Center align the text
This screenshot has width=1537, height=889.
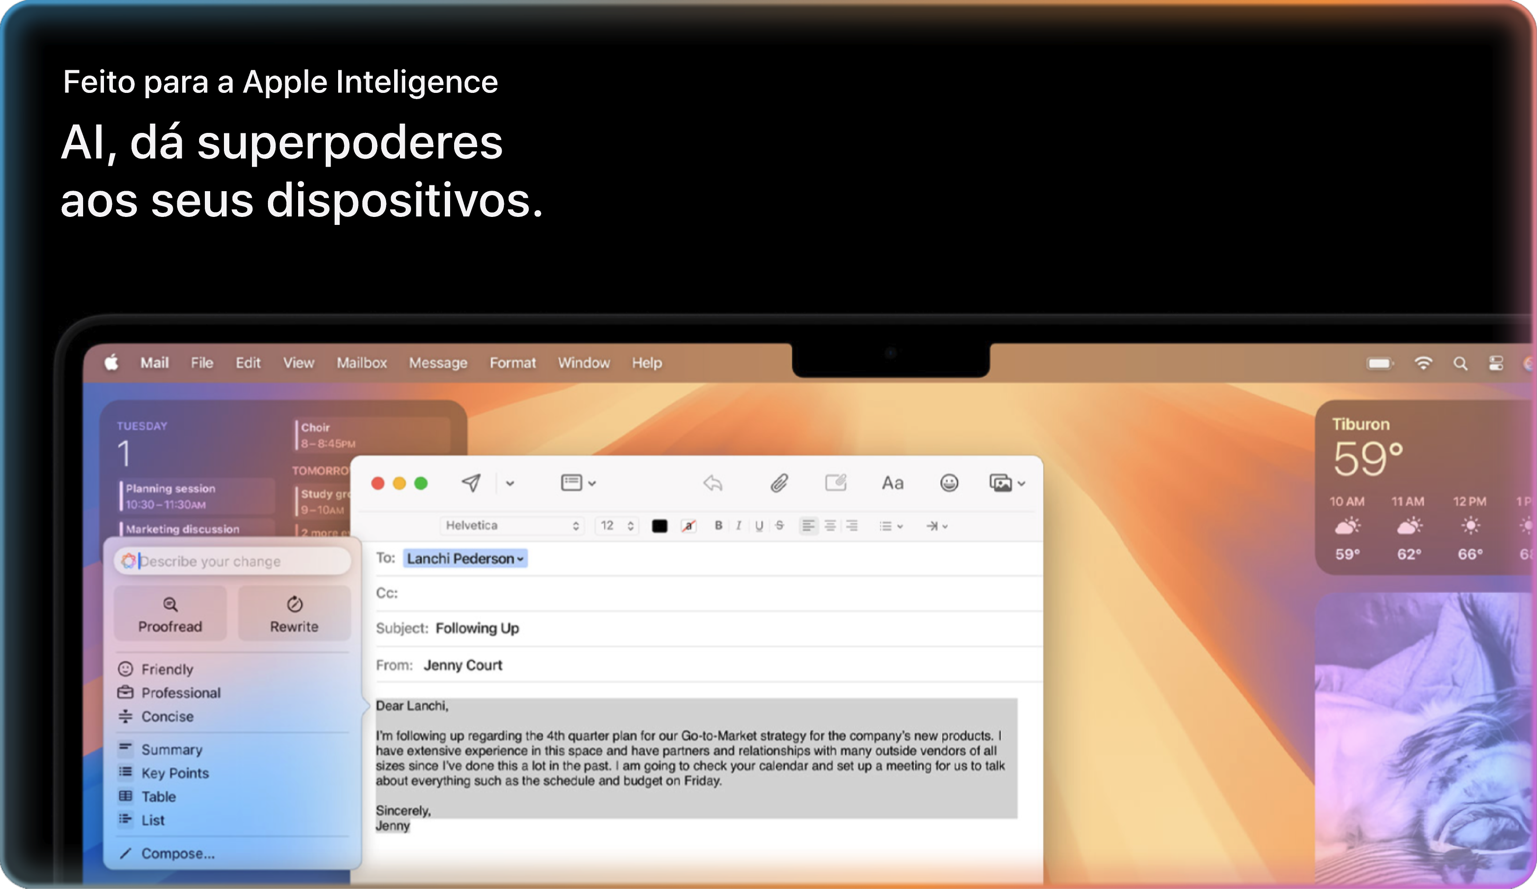(x=830, y=525)
